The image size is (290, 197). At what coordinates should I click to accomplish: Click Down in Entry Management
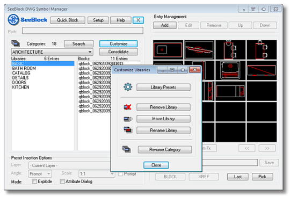(x=265, y=25)
